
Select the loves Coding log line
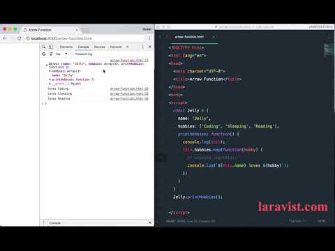[x=58, y=89]
